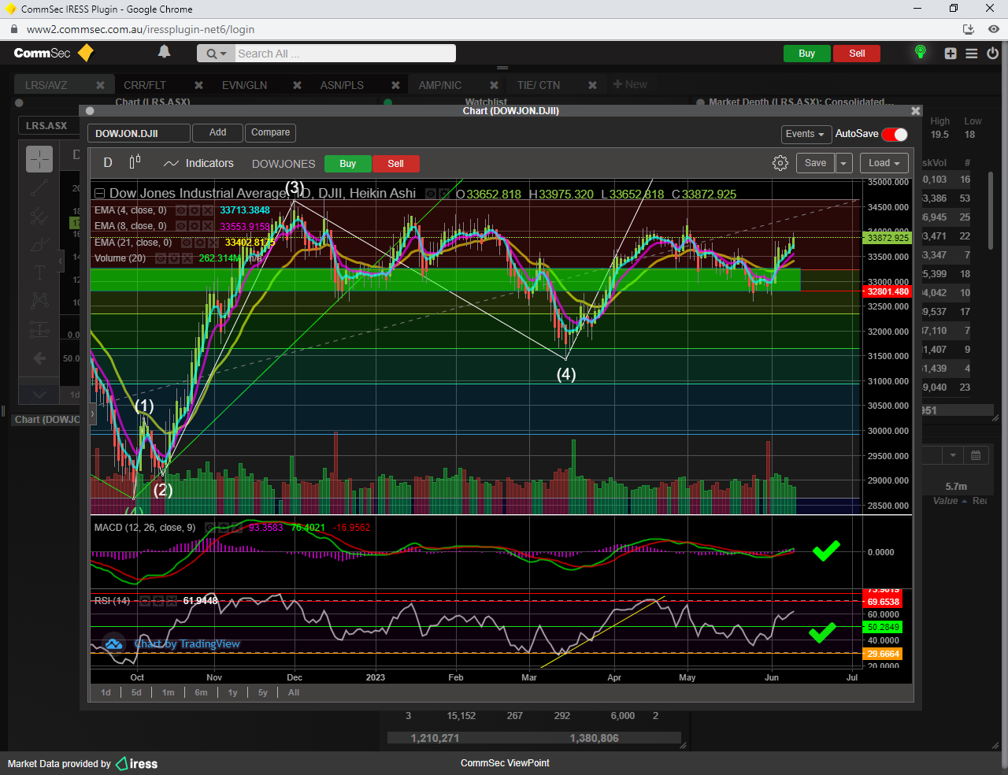1008x775 pixels.
Task: Click the chart toolbar Buy button
Action: pyautogui.click(x=348, y=164)
